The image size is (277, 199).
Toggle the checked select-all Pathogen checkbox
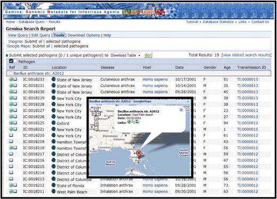pyautogui.click(x=11, y=61)
